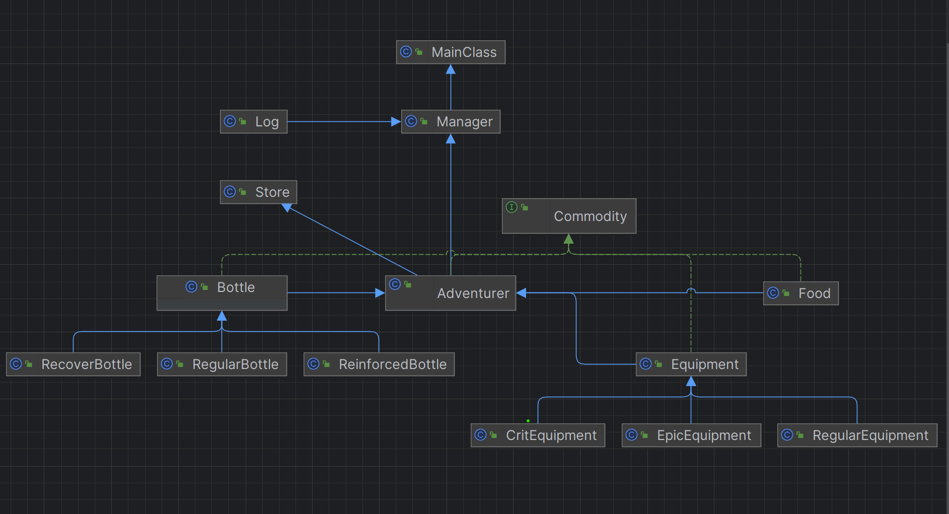Click the interface icon on Commodity node
The image size is (949, 514).
click(x=512, y=207)
